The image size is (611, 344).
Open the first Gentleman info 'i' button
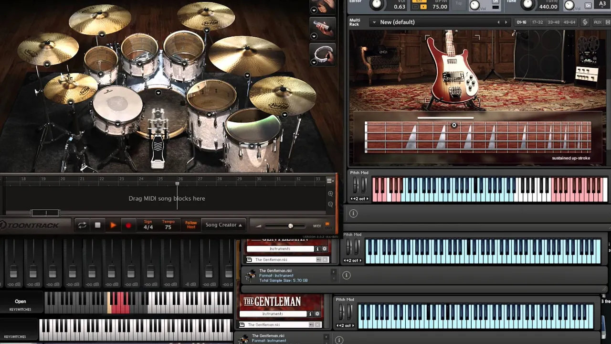click(318, 249)
